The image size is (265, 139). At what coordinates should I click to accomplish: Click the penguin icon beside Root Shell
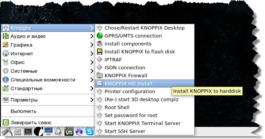[100, 107]
